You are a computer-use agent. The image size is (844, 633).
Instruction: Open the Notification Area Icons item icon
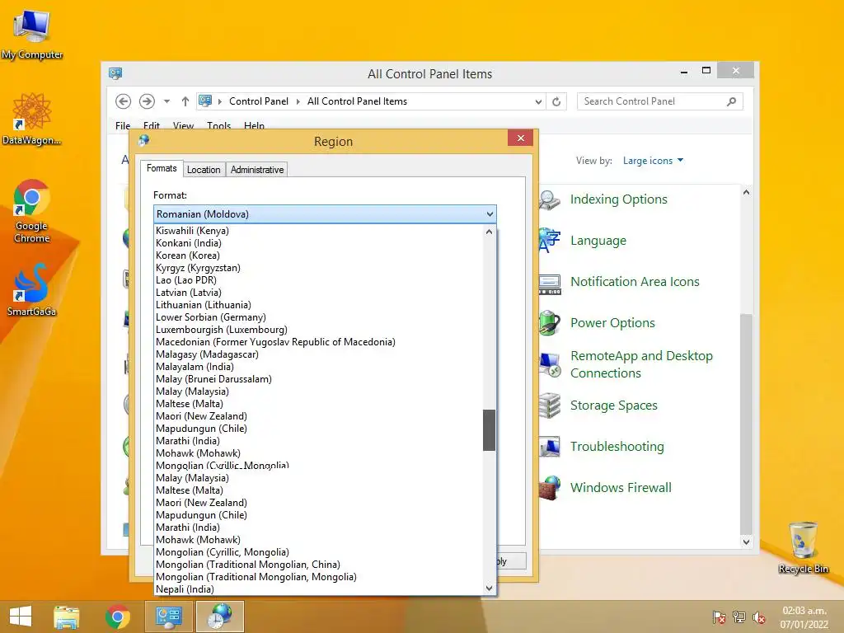tap(550, 284)
